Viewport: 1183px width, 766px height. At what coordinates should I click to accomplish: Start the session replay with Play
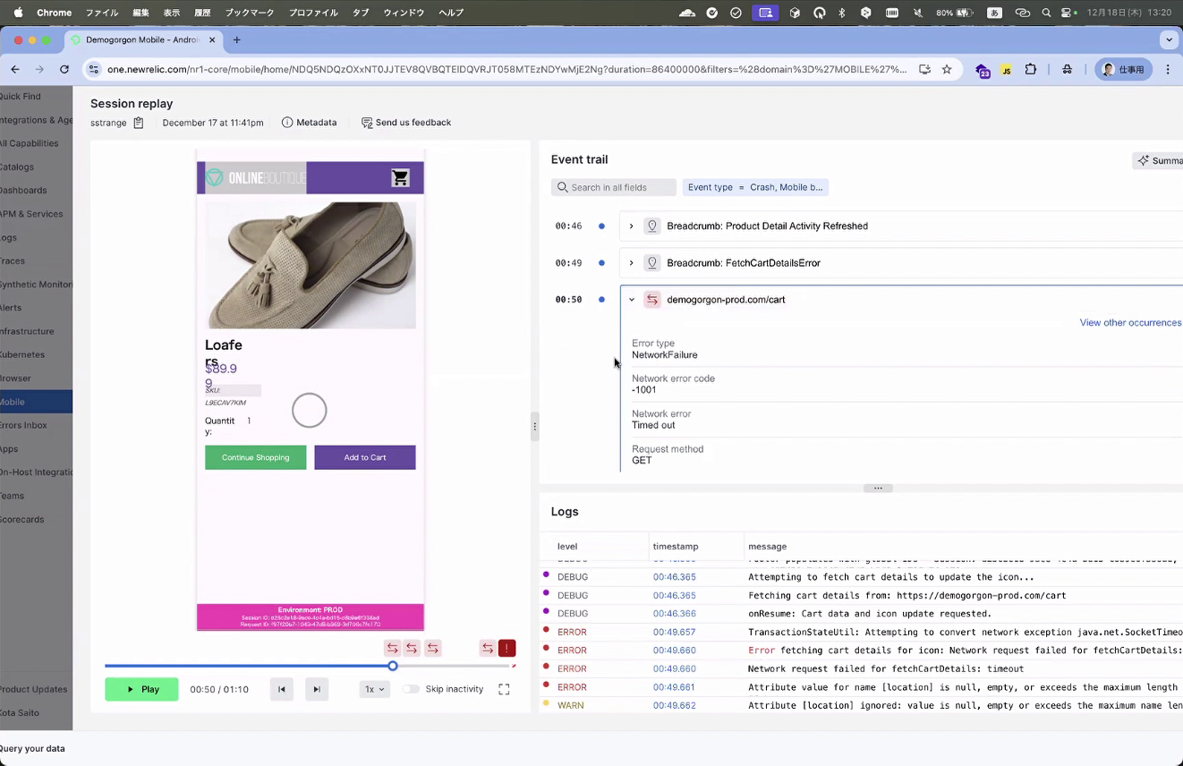pos(141,689)
